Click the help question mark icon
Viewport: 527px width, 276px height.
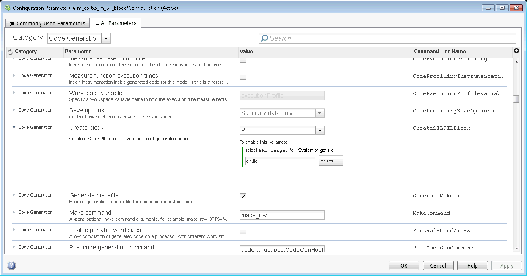pyautogui.click(x=11, y=265)
